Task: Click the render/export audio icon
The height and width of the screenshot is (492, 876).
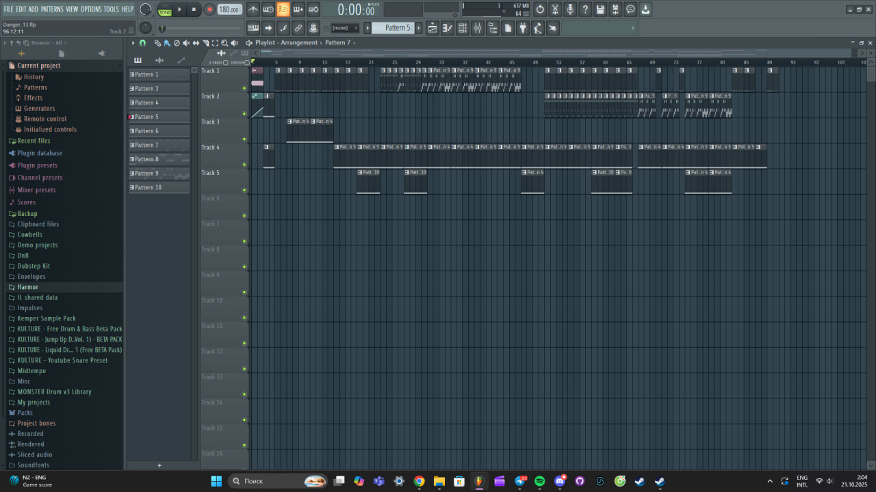Action: (615, 10)
